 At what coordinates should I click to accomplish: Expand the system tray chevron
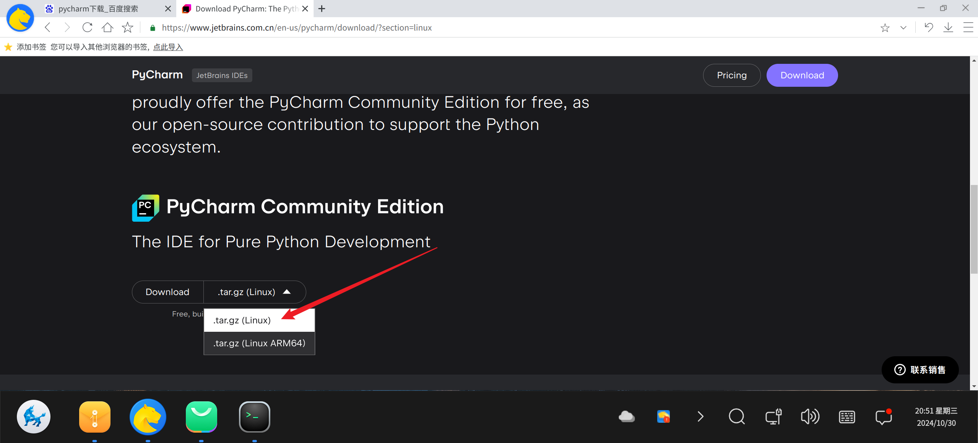(x=700, y=417)
